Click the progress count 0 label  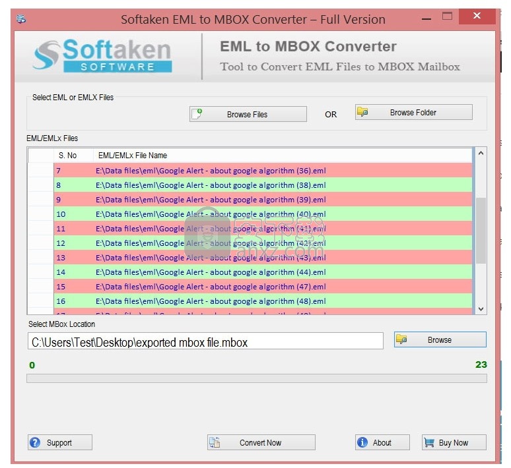(32, 365)
